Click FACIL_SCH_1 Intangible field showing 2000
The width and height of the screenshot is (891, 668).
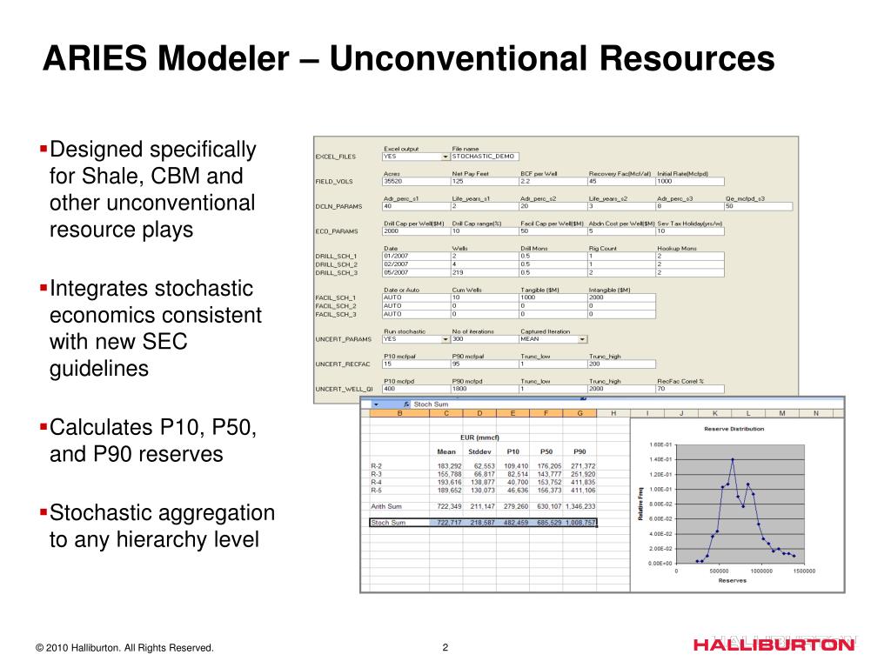(621, 297)
